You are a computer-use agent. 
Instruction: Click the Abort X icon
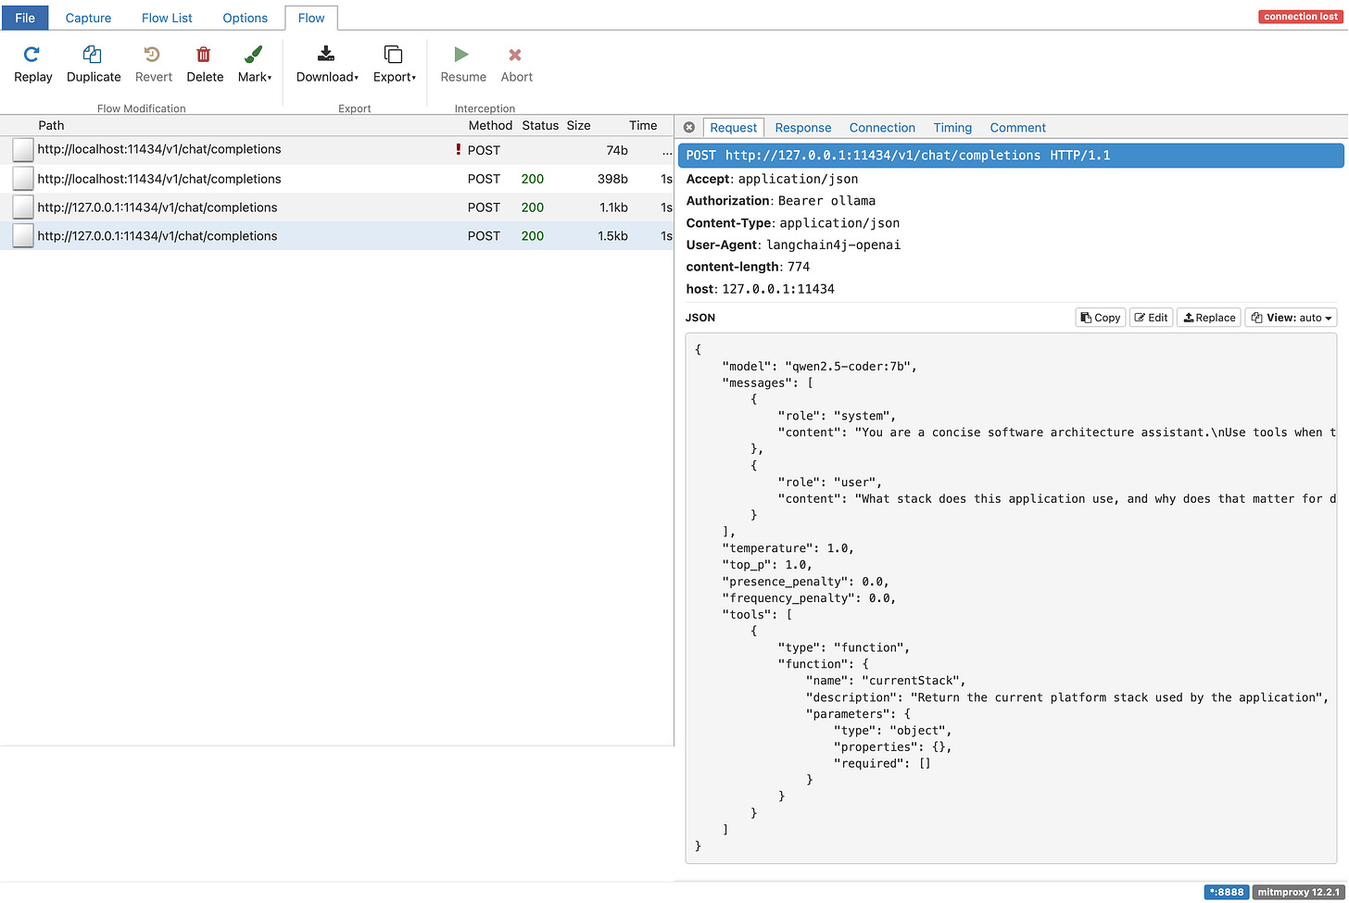(x=516, y=56)
